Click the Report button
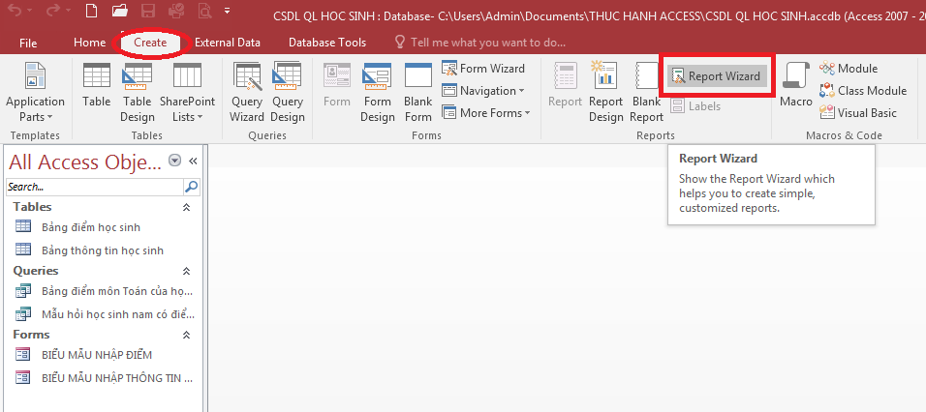This screenshot has height=412, width=926. (565, 86)
